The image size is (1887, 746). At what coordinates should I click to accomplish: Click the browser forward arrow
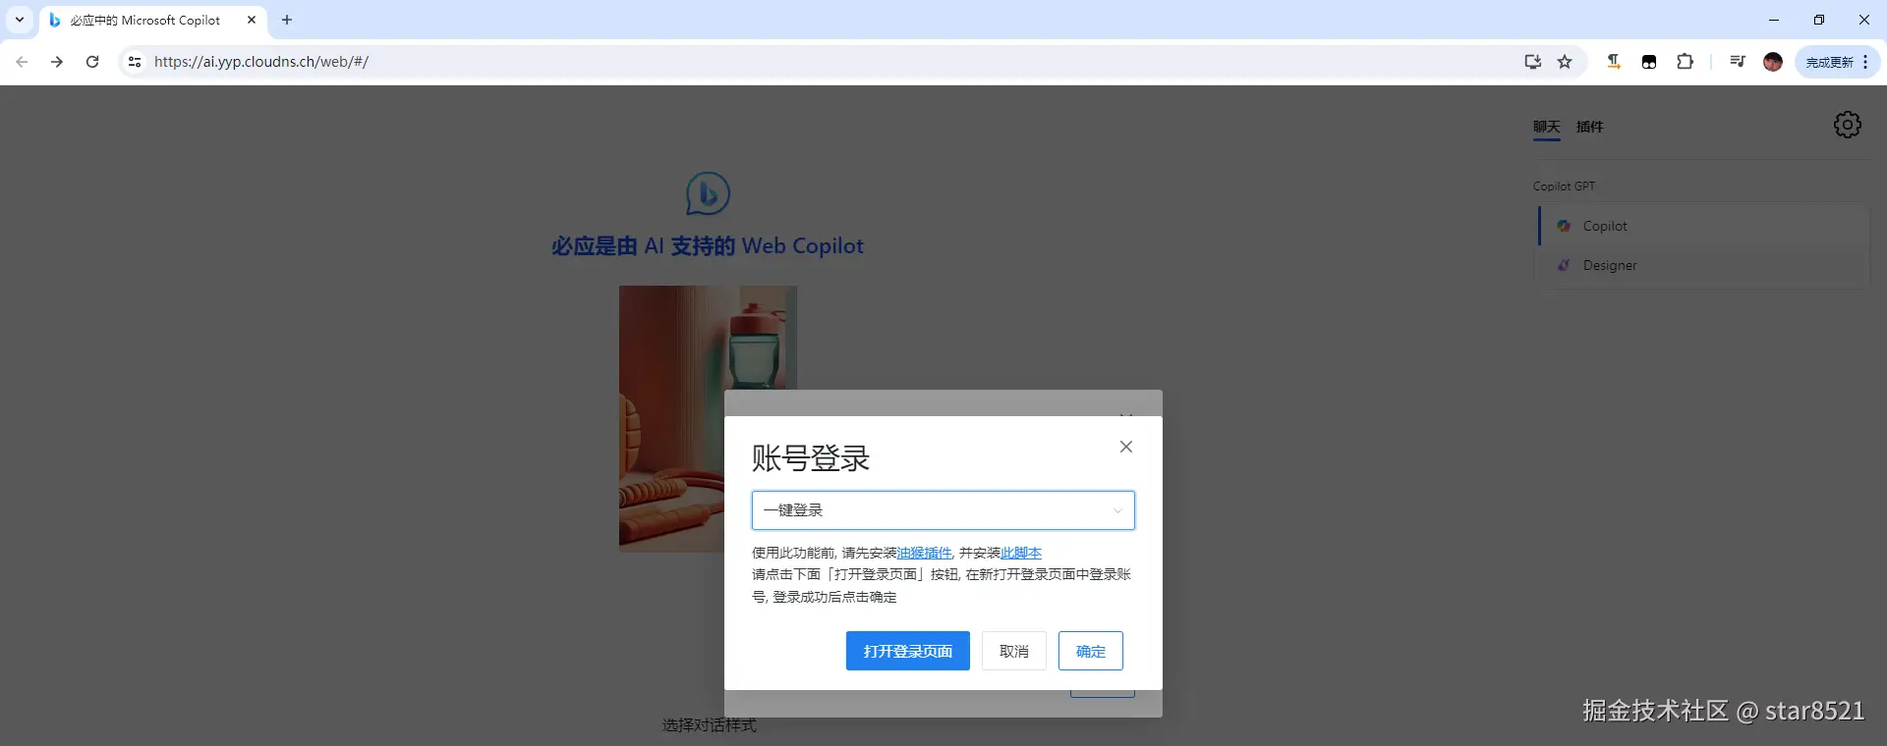click(57, 62)
